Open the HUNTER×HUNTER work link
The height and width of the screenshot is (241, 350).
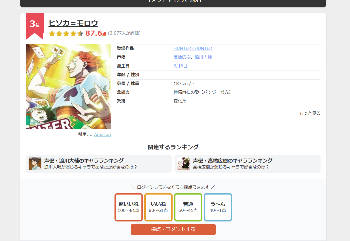click(193, 48)
